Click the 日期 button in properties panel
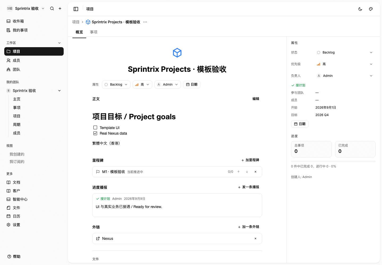The width and height of the screenshot is (382, 265). point(300,124)
